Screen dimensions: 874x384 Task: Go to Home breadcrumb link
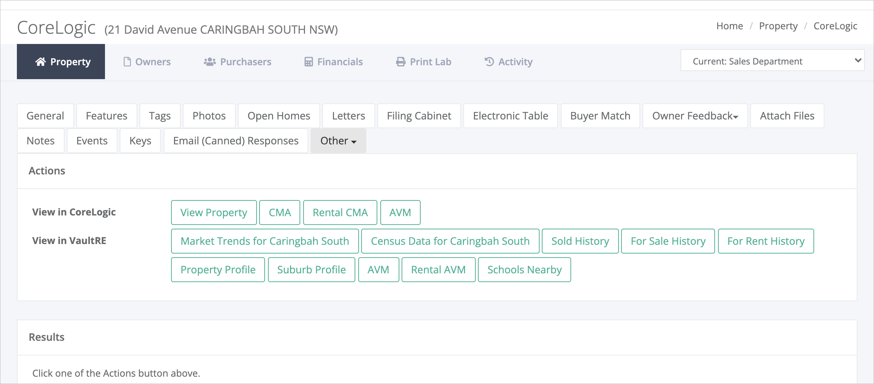(729, 26)
